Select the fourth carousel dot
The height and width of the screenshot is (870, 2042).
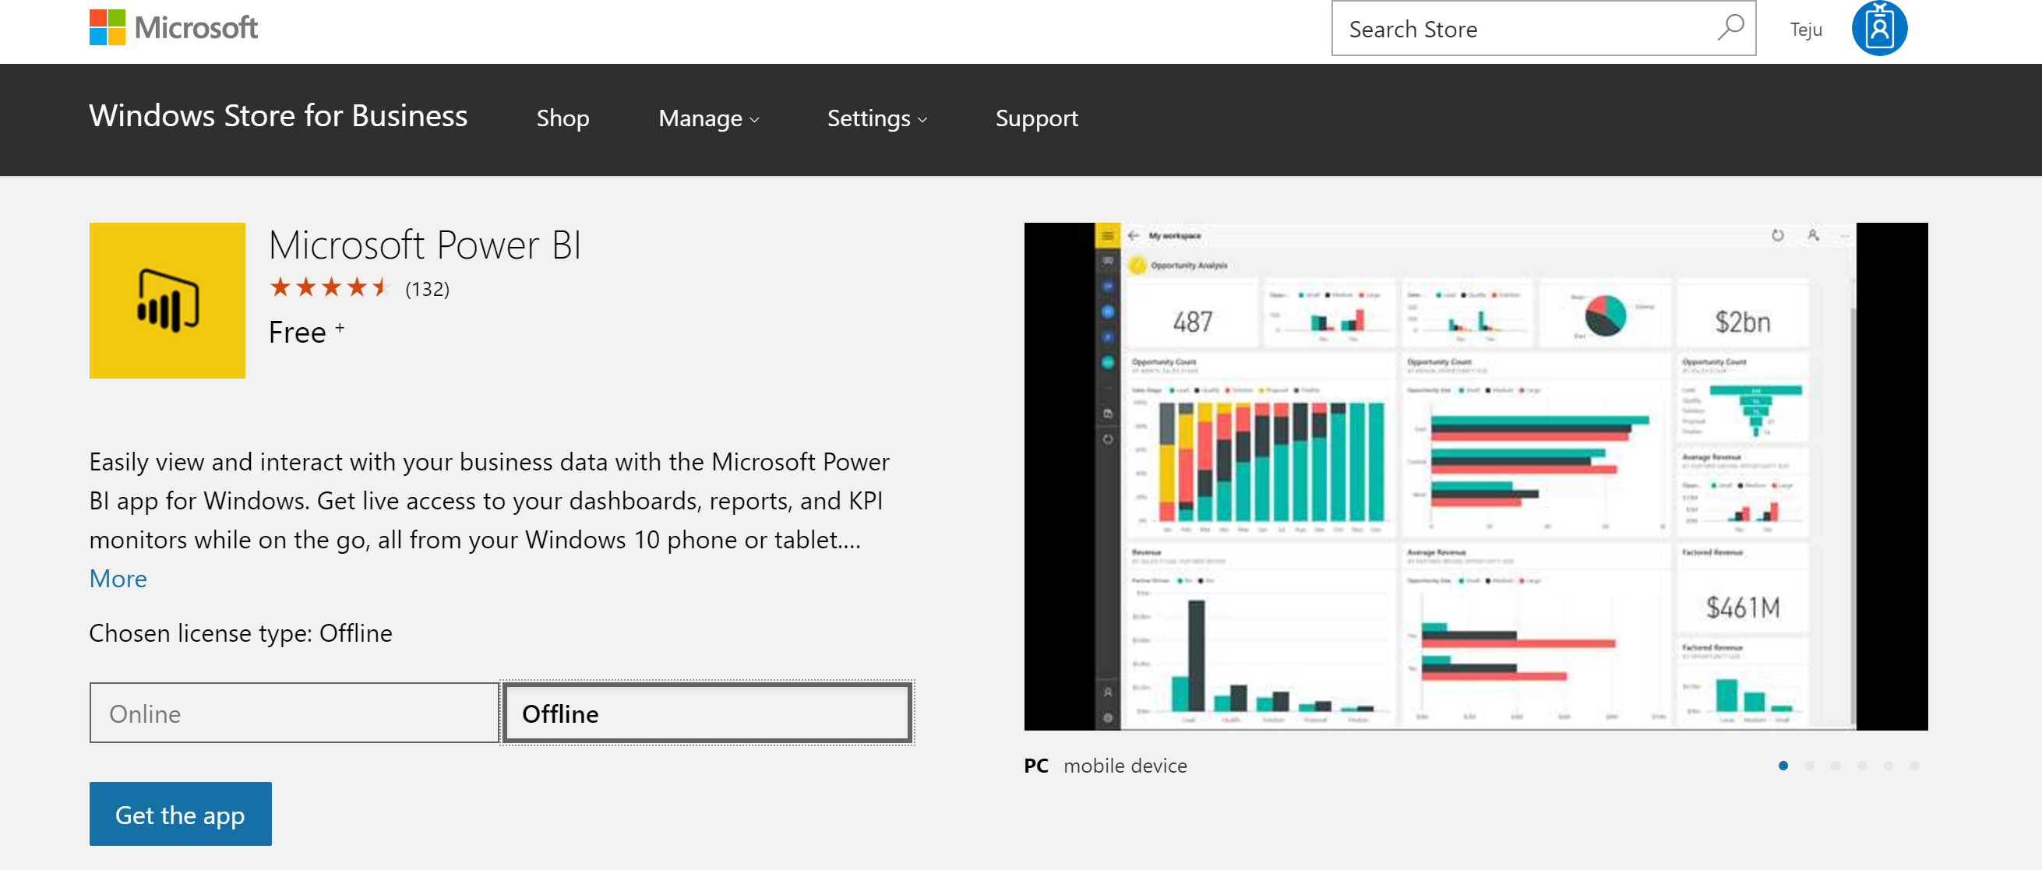click(x=1861, y=766)
